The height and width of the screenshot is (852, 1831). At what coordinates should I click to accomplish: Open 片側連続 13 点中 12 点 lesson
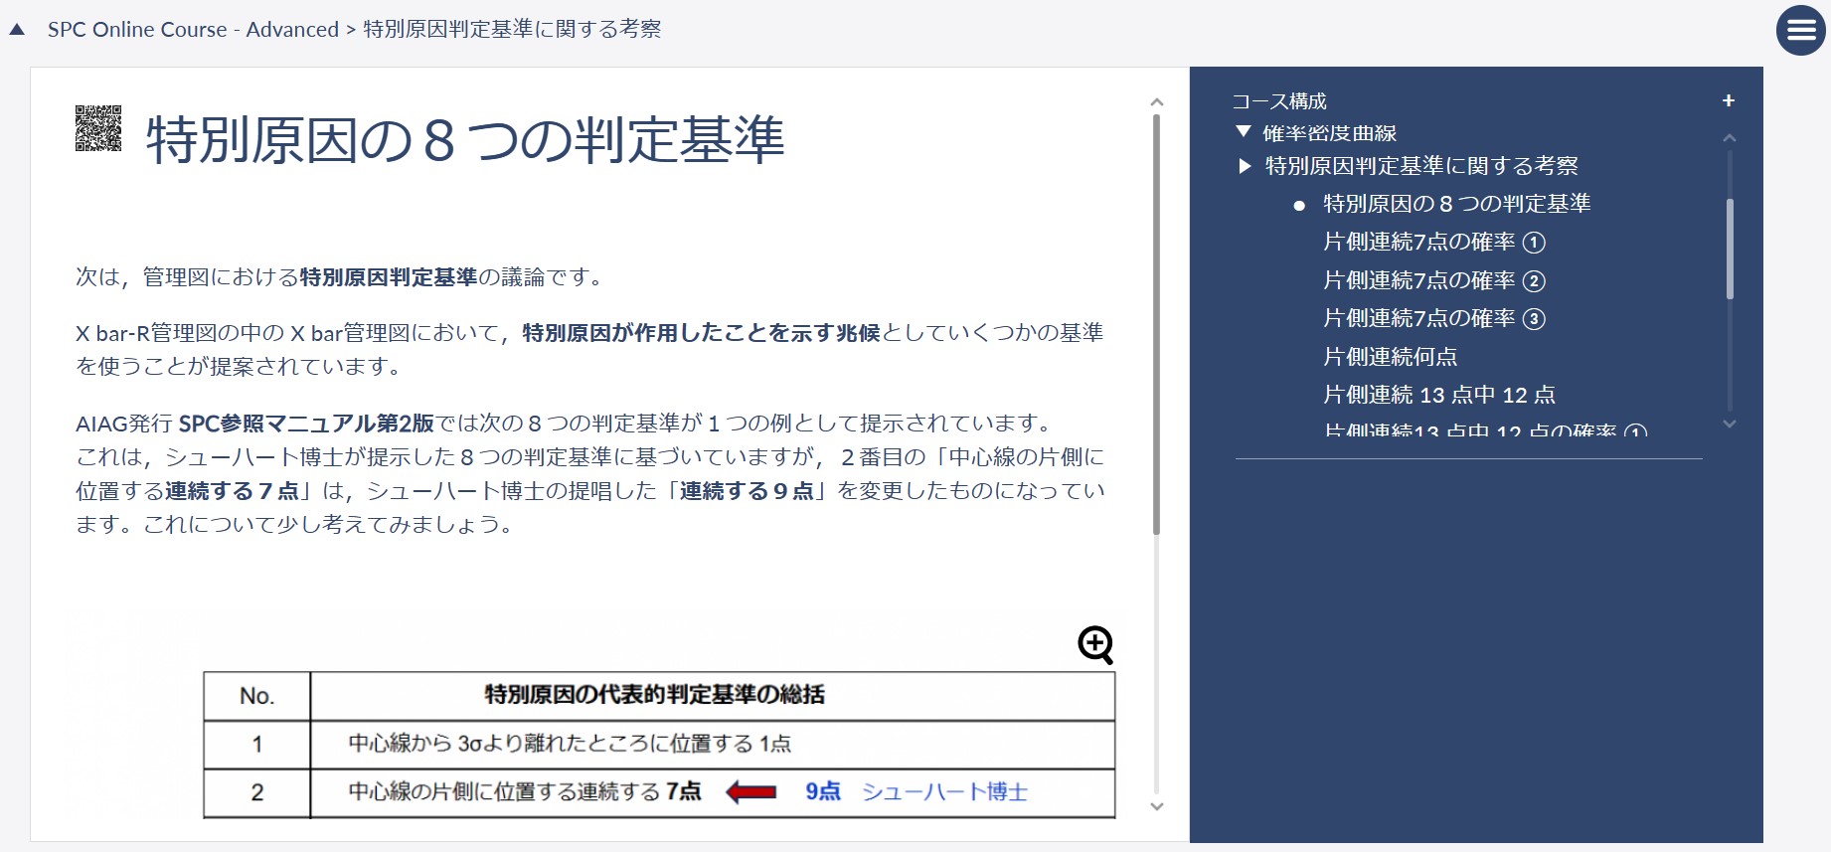pos(1438,395)
